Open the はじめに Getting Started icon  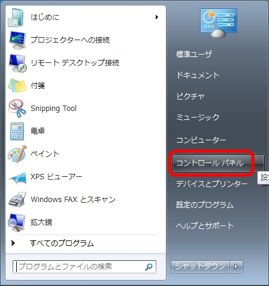[17, 17]
